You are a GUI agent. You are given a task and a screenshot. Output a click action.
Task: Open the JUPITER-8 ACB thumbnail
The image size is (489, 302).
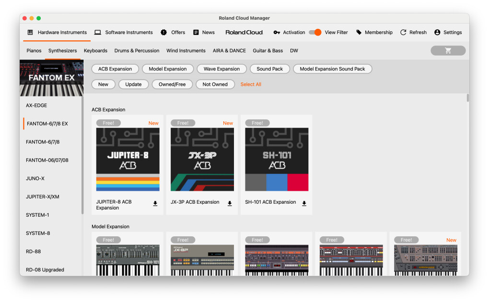128,160
